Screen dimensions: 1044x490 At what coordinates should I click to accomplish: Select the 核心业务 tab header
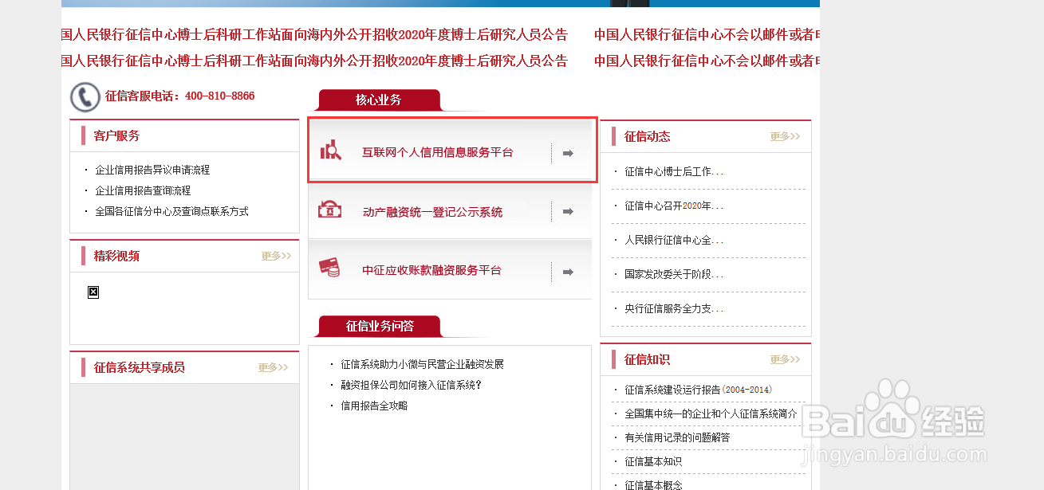379,100
